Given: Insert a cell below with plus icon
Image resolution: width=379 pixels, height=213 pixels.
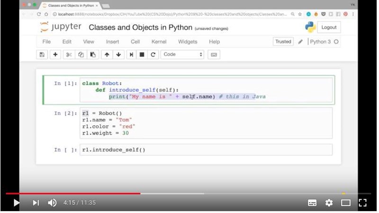Looking at the screenshot, I should 55,55.
